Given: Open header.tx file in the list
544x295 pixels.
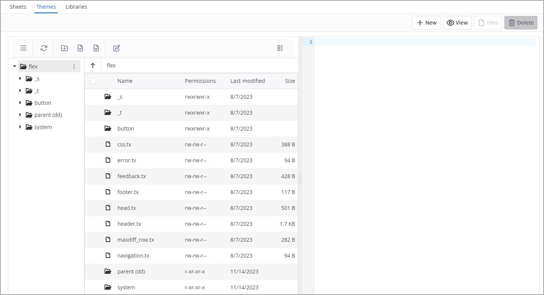Looking at the screenshot, I should (129, 224).
